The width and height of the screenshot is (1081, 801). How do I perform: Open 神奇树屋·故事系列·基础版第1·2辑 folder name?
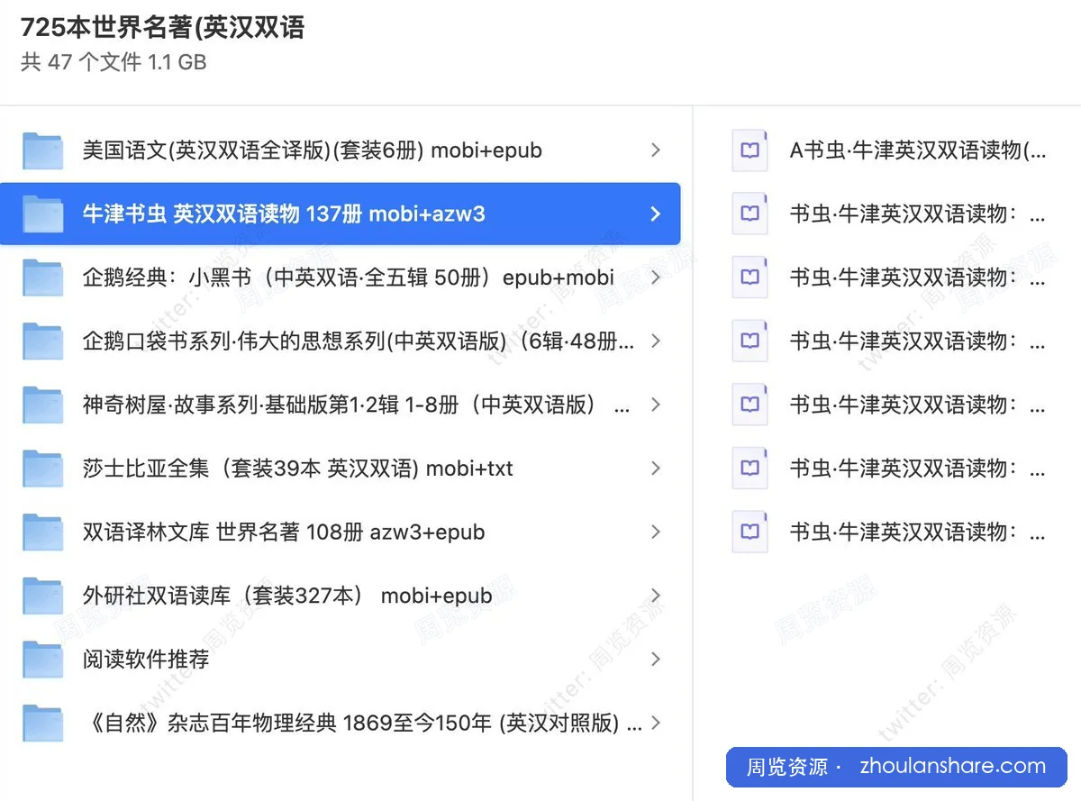[356, 405]
